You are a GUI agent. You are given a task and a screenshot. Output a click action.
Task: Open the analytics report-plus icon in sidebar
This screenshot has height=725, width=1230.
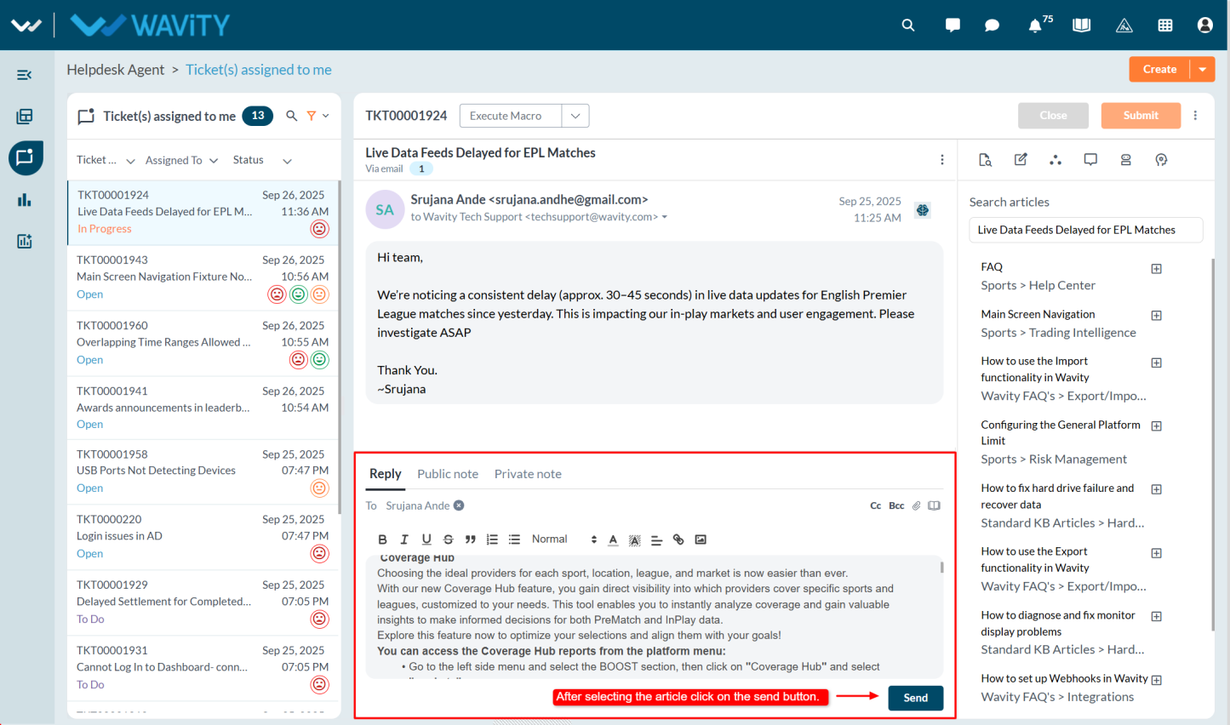(x=25, y=242)
